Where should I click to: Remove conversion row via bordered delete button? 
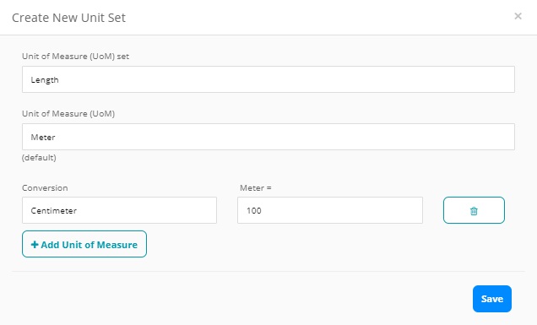(474, 210)
